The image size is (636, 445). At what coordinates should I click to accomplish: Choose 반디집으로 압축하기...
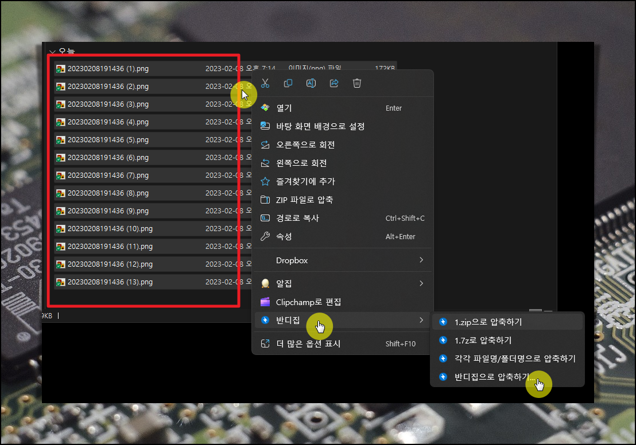[507, 377]
